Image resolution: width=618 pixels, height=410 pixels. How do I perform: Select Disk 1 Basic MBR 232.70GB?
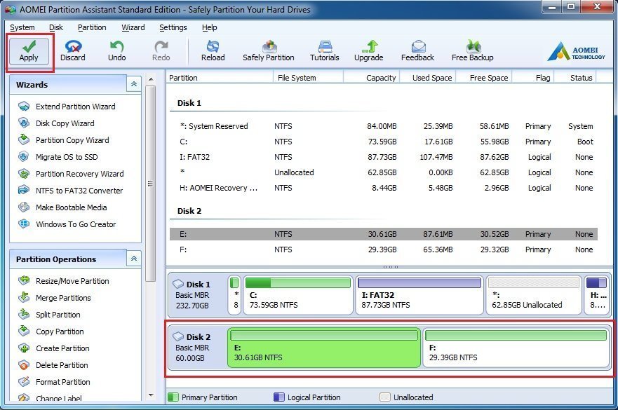pyautogui.click(x=197, y=294)
